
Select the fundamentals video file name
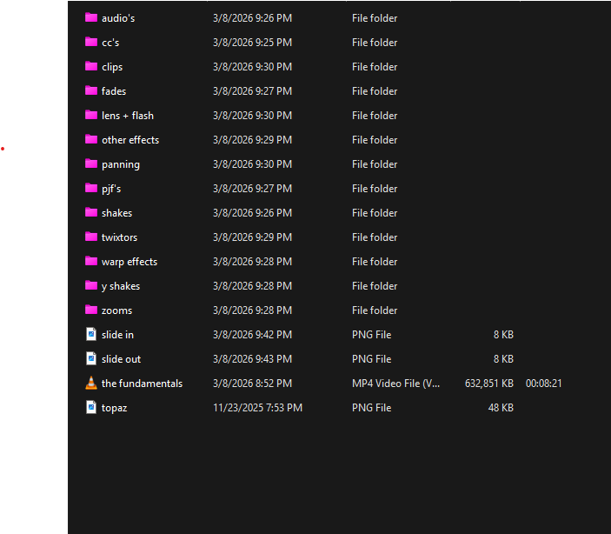(x=143, y=384)
